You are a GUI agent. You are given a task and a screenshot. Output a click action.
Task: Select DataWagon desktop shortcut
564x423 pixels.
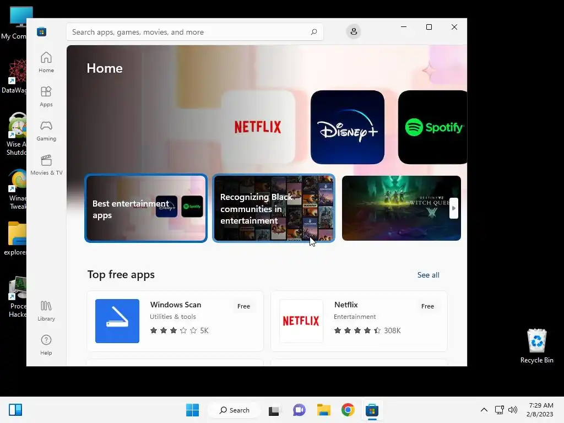pyautogui.click(x=14, y=77)
